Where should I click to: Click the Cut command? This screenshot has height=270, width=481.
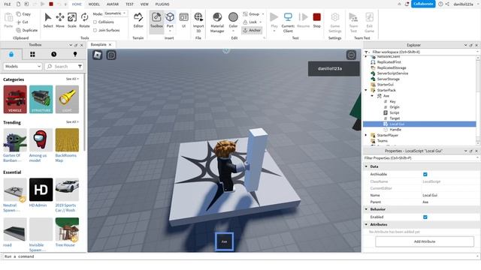click(23, 22)
